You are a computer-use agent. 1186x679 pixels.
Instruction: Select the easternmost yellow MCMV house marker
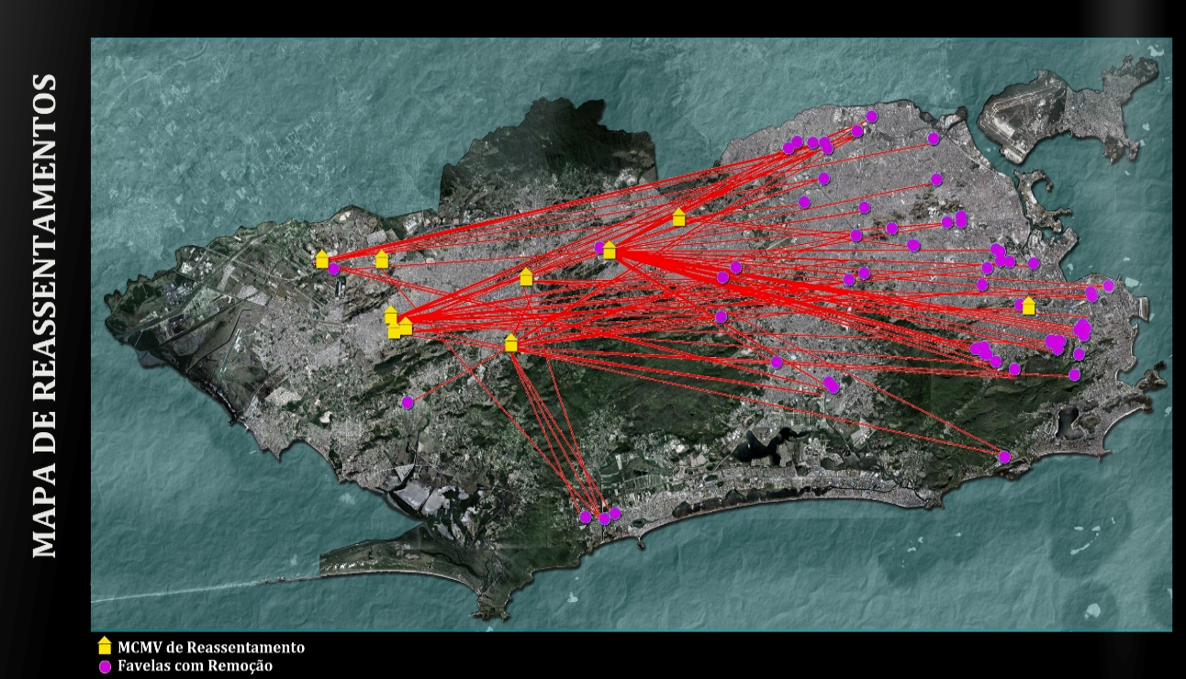[1029, 306]
